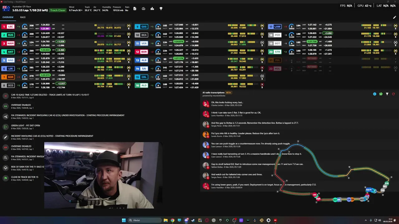The image size is (399, 224).
Task: Click the wind reading 9.7 km/h SE
Action: tap(76, 10)
